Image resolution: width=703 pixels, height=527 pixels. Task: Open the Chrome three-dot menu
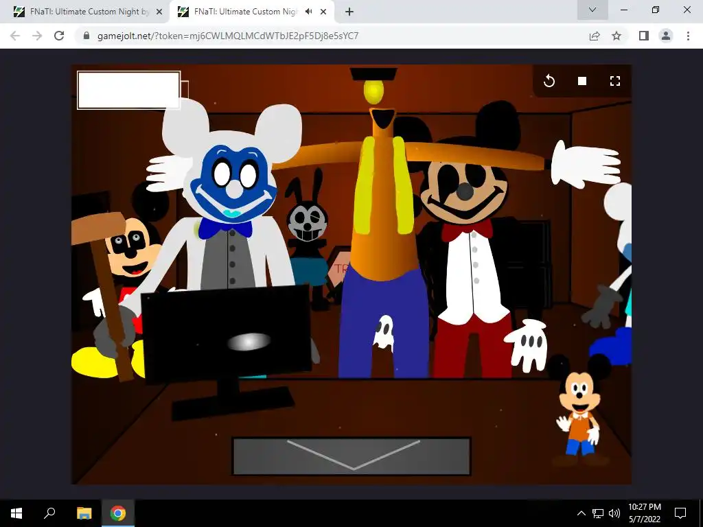[688, 36]
